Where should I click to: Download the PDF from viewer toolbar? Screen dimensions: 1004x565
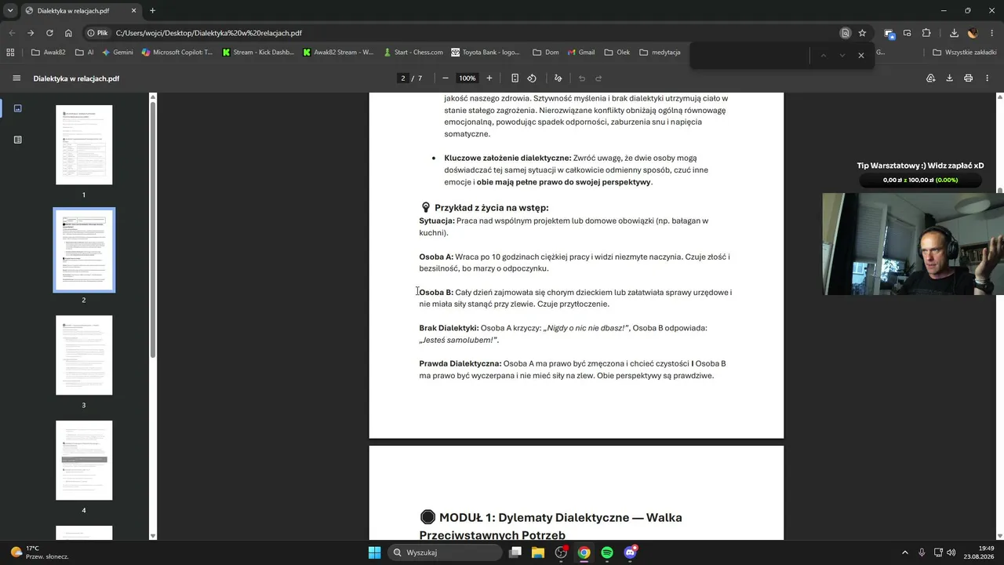pos(949,78)
